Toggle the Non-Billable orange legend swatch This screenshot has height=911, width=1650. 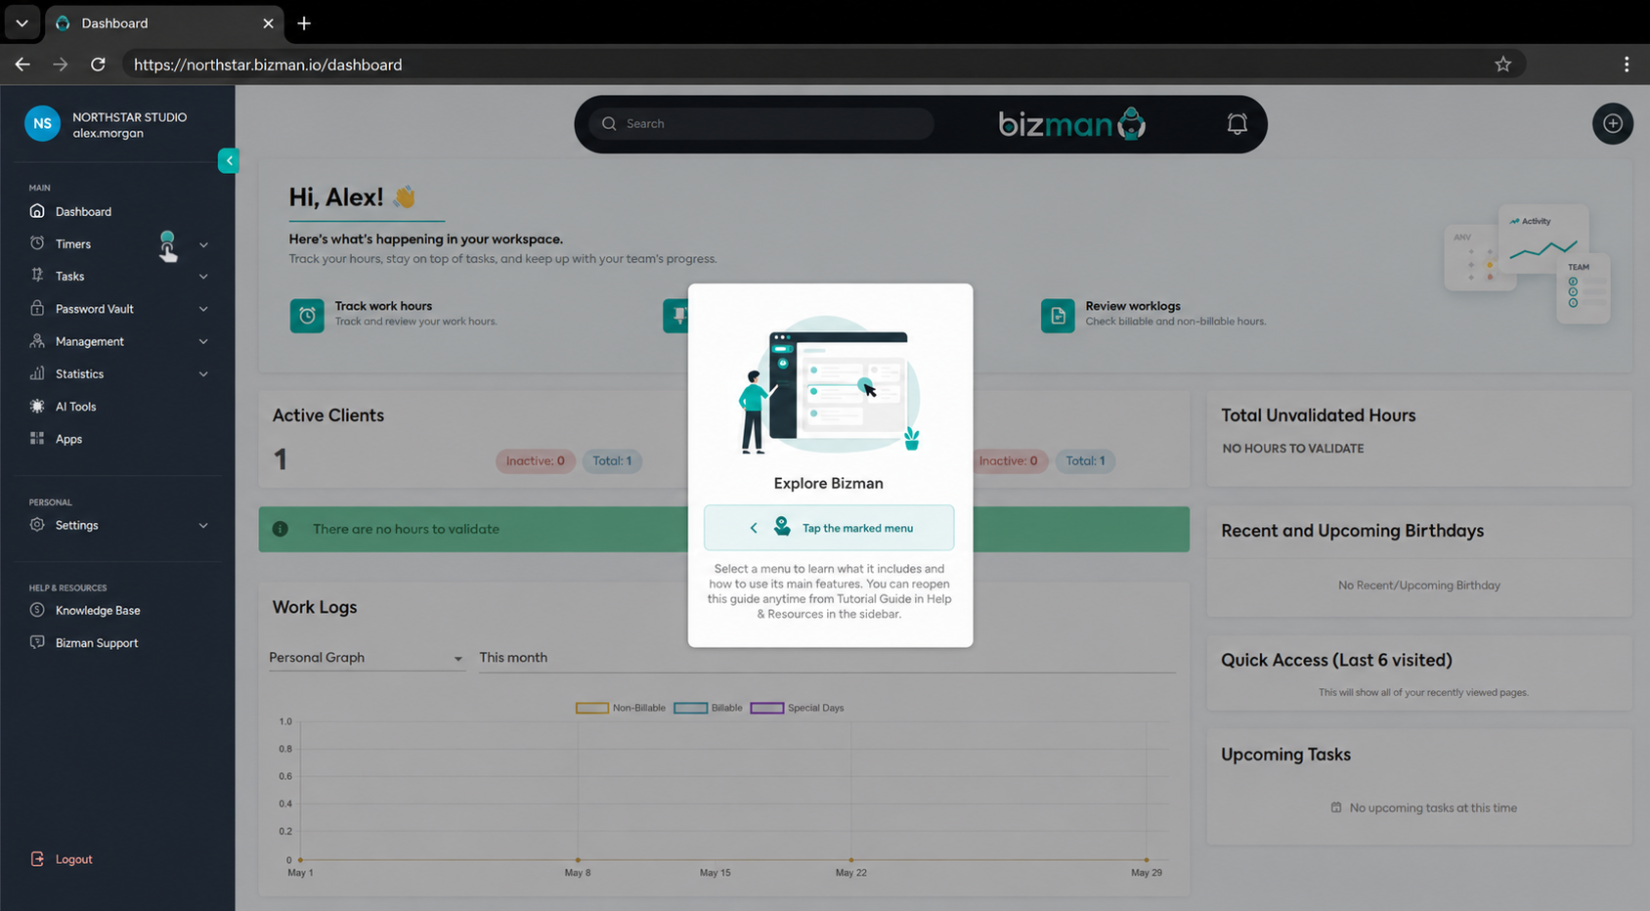click(591, 708)
